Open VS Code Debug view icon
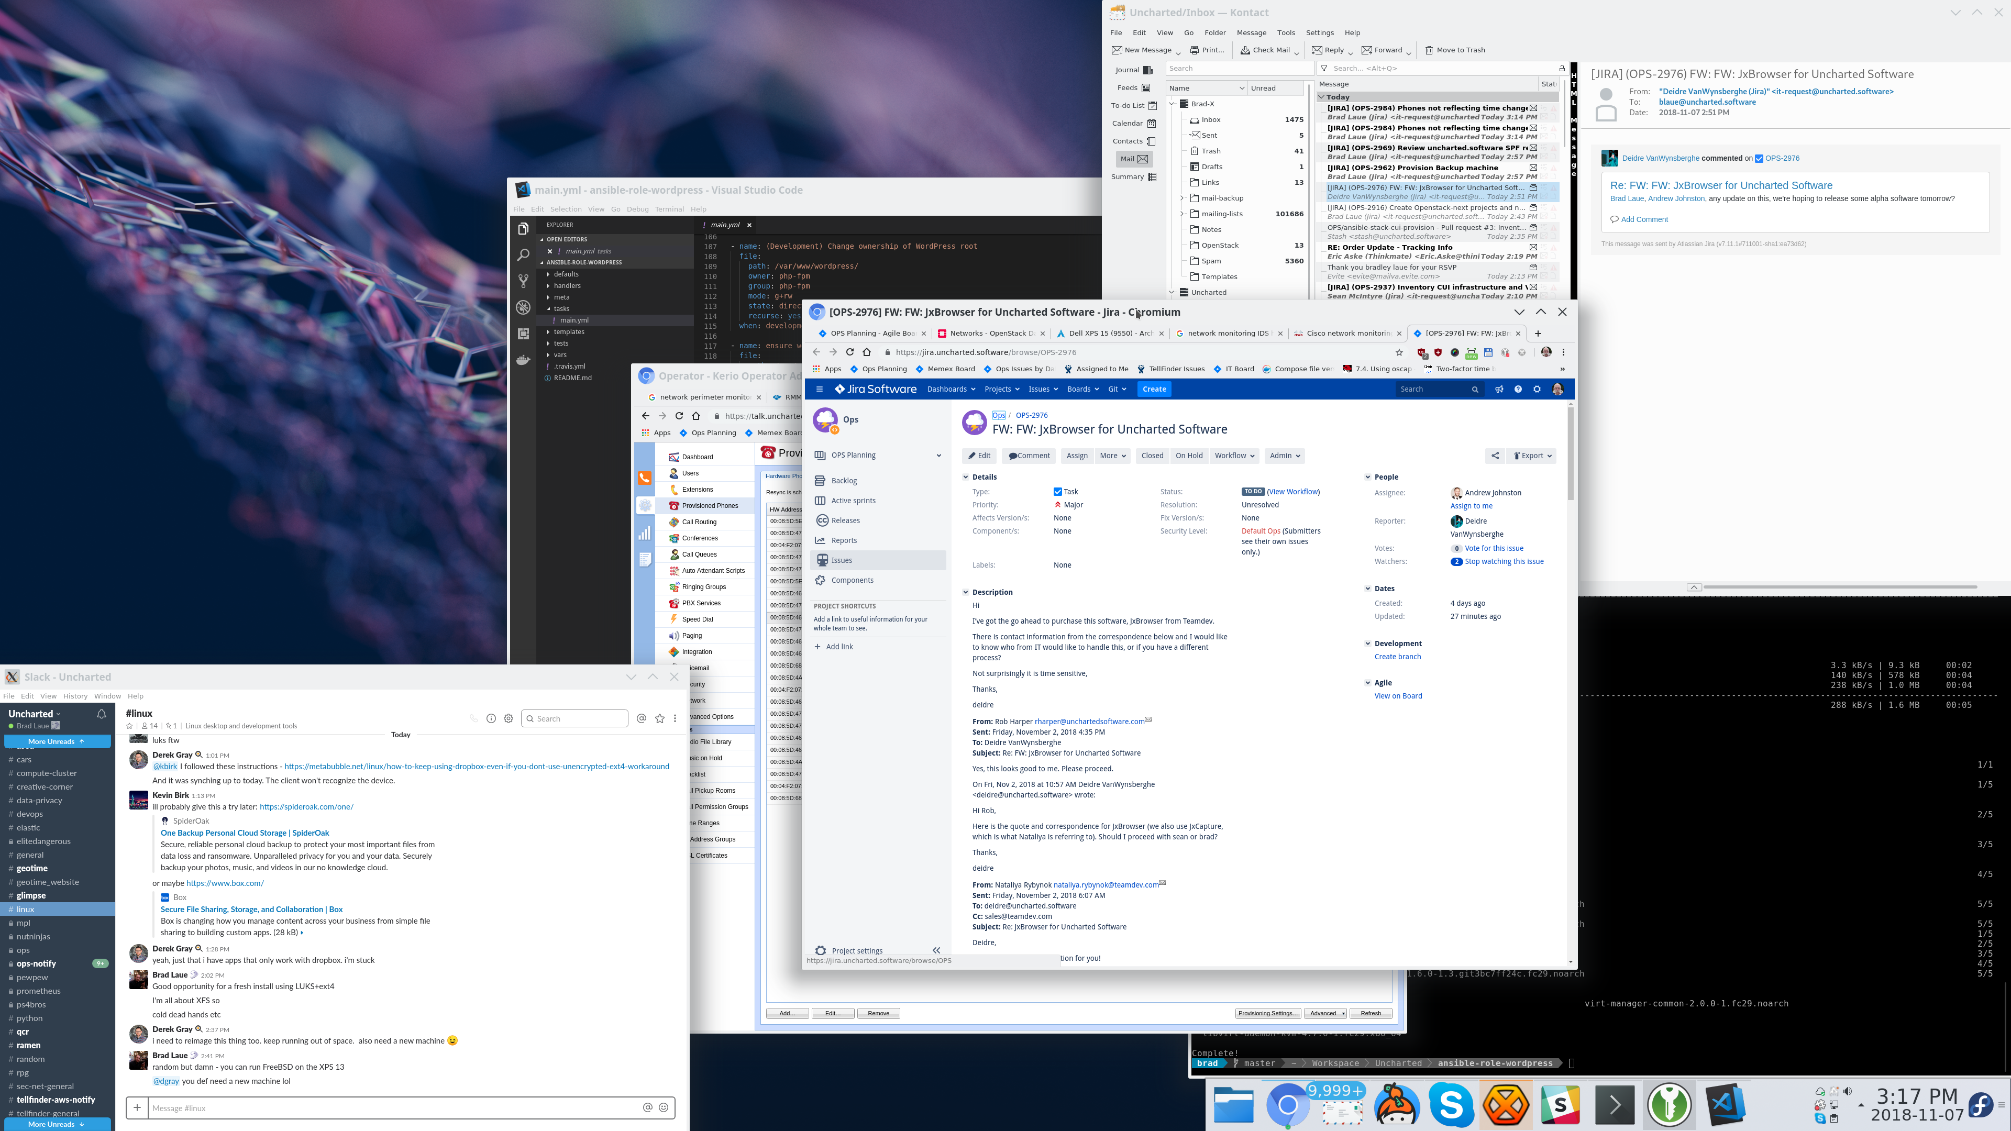 pos(523,307)
